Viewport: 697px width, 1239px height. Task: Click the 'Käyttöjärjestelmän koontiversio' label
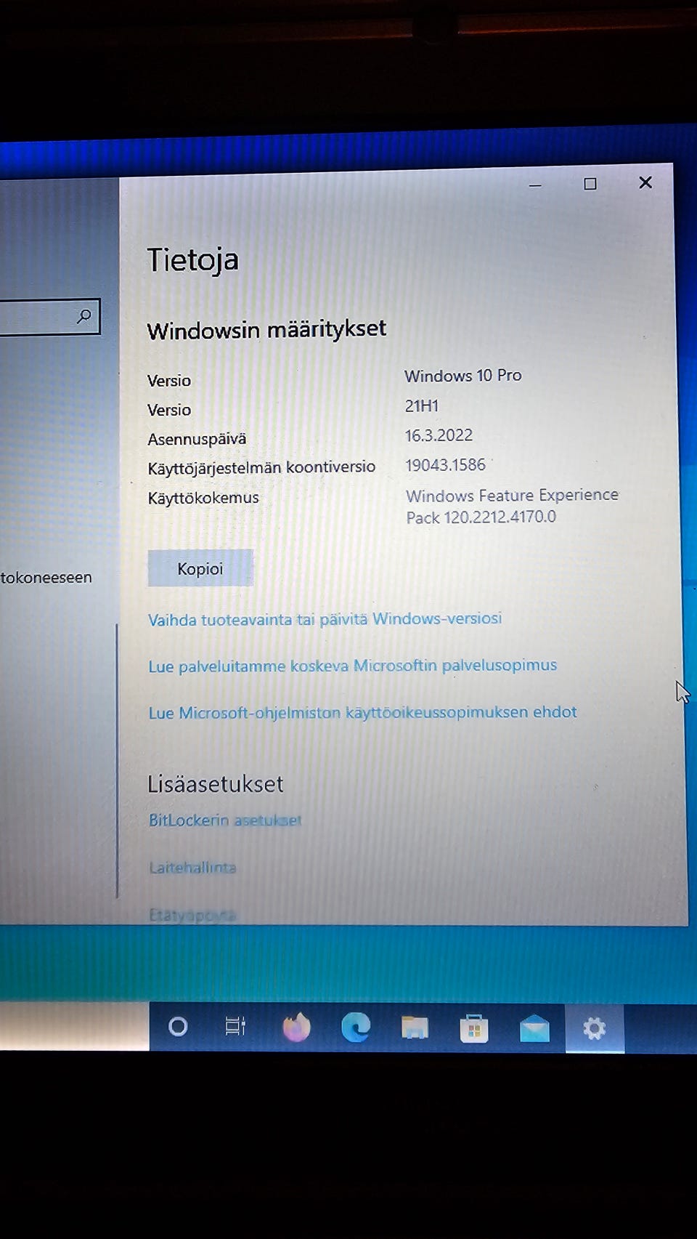(261, 467)
